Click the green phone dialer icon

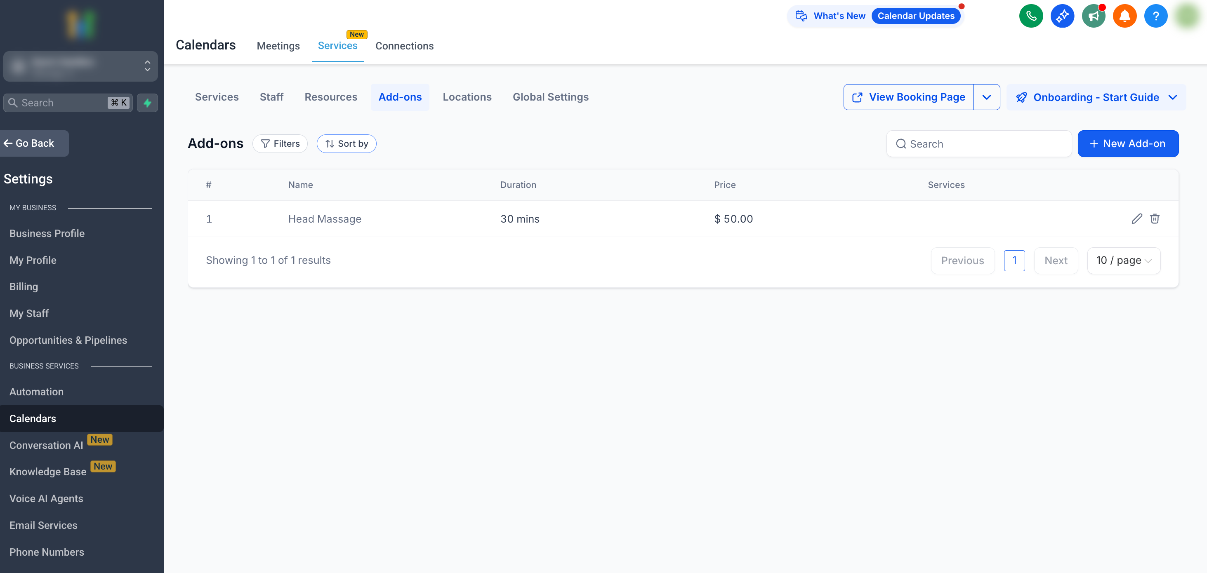[1031, 16]
